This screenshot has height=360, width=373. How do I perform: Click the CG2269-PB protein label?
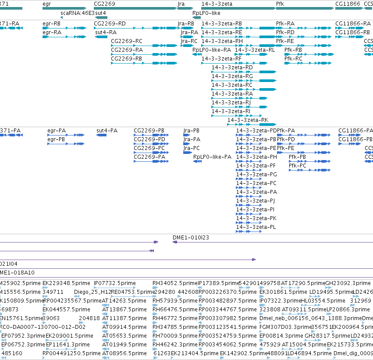pyautogui.click(x=149, y=131)
